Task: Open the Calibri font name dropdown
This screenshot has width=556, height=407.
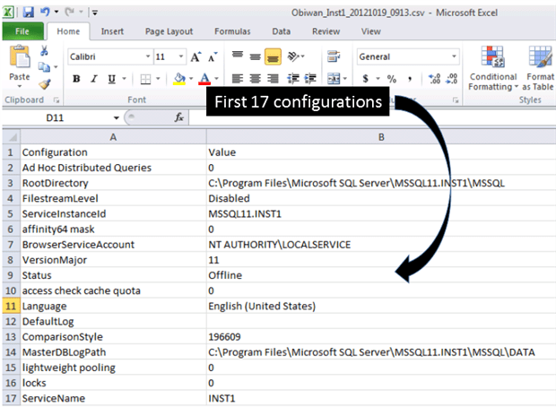Action: (148, 56)
